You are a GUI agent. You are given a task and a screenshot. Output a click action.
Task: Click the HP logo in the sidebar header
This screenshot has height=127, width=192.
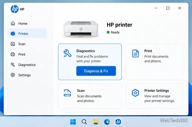(x=14, y=9)
